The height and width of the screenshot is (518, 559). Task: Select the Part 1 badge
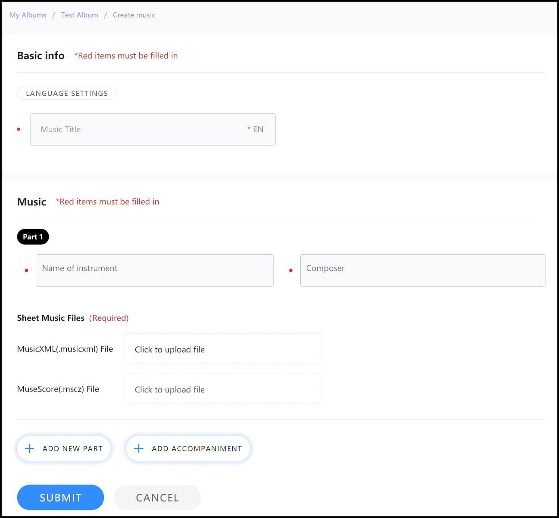coord(33,237)
